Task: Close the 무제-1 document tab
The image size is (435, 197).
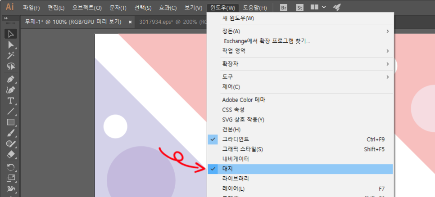Action: coord(130,22)
